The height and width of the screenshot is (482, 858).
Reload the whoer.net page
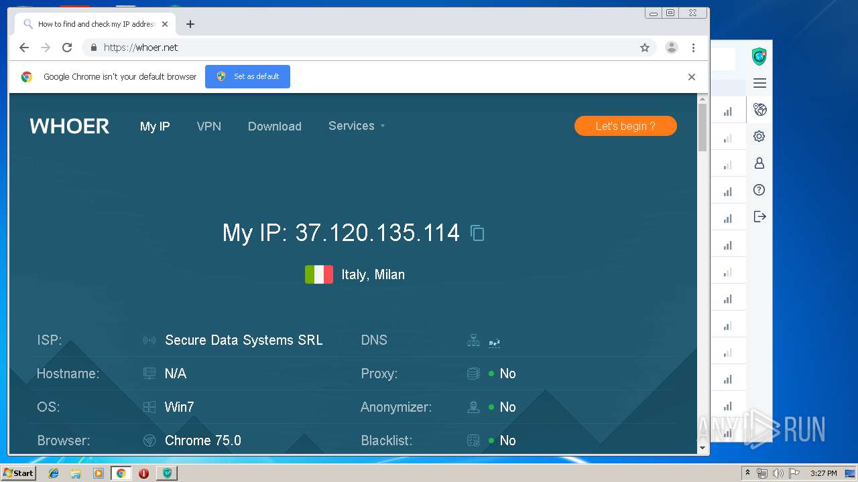click(67, 48)
